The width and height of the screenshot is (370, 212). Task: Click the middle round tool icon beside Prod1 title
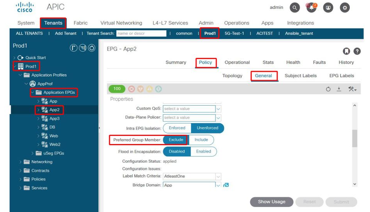pyautogui.click(x=83, y=48)
